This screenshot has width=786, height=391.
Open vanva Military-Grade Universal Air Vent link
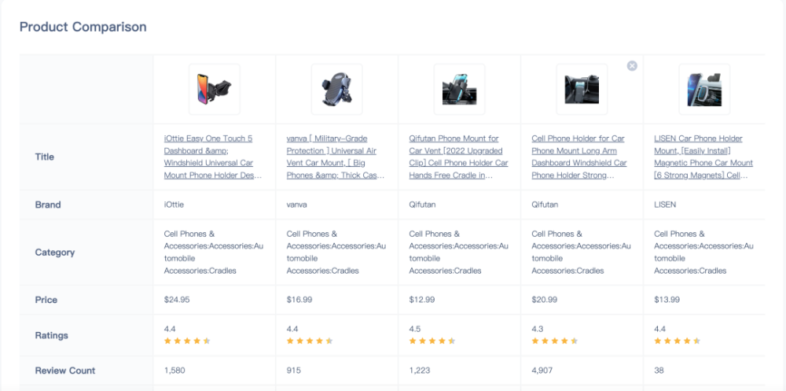pos(336,157)
